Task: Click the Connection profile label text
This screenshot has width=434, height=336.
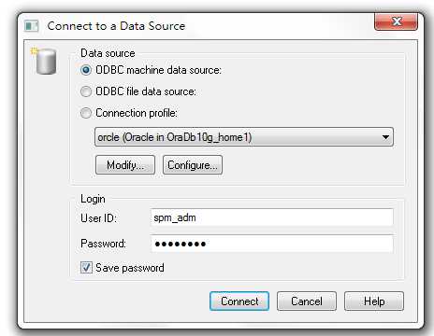Action: coord(137,113)
